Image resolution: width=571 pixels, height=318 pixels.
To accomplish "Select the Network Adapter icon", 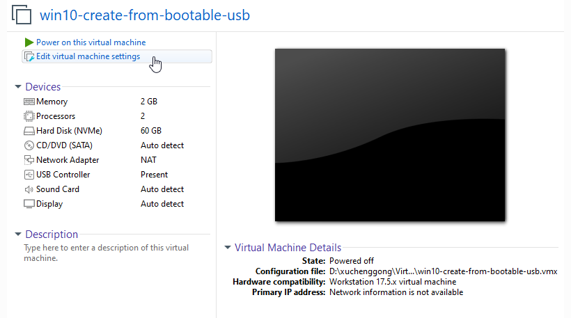I will click(x=29, y=160).
